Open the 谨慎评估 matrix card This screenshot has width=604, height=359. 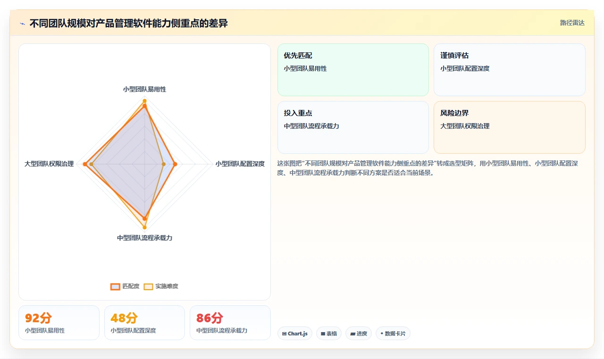[510, 70]
